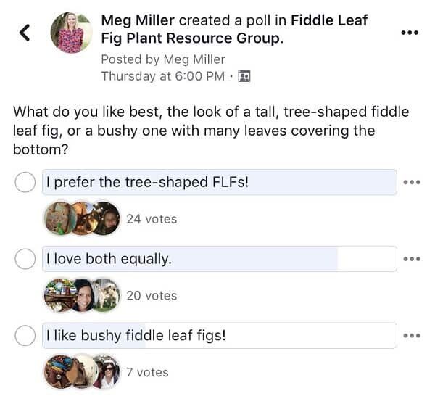The height and width of the screenshot is (396, 435).
Task: Open options for bushy fiddle leaf answer
Action: pyautogui.click(x=412, y=336)
